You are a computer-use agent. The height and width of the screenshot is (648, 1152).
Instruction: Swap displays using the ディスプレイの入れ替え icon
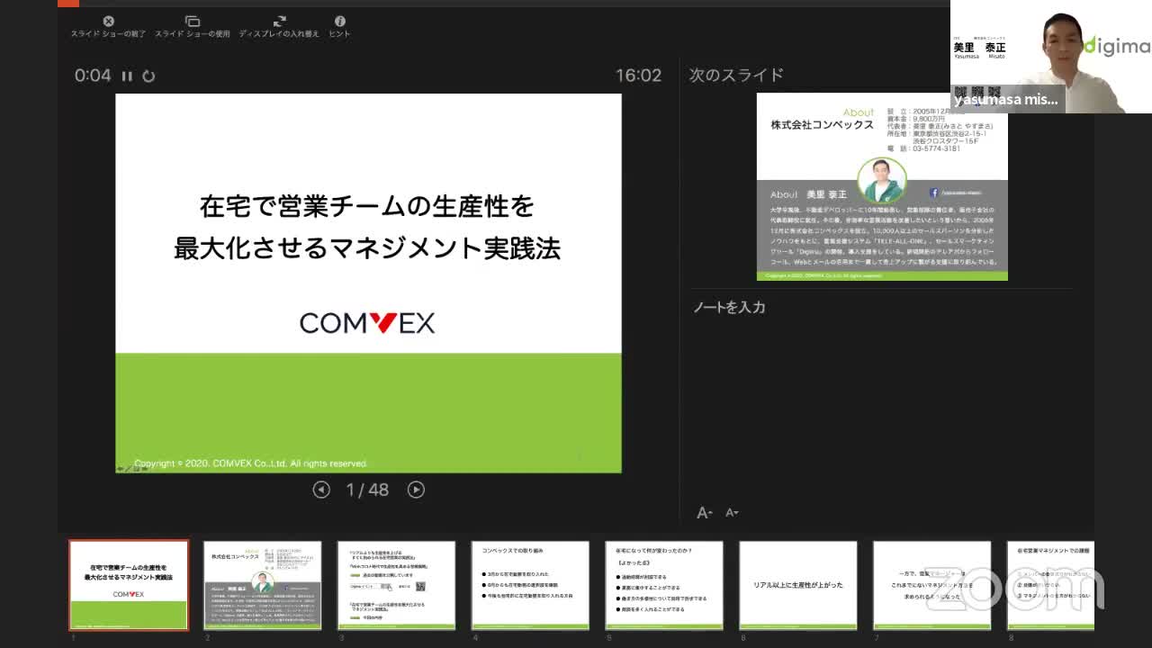pos(279,21)
